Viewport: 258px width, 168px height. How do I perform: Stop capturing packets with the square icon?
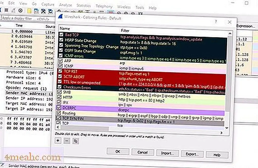(x=6, y=10)
